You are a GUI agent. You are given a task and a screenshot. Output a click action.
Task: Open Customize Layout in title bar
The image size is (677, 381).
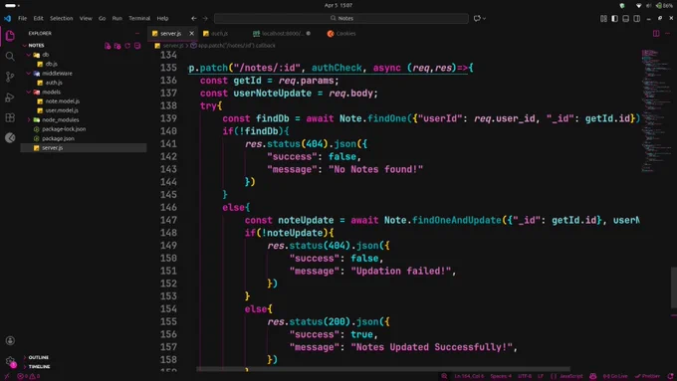[603, 19]
